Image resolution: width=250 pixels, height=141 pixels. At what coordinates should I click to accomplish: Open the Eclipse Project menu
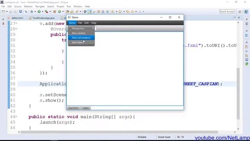pos(60,6)
